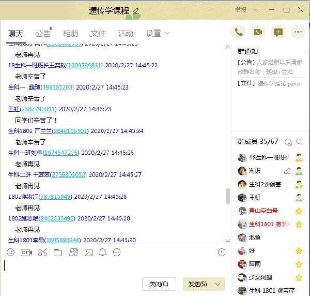Select the scissors screenshot tool
This screenshot has width=310, height=296.
pos(42,253)
